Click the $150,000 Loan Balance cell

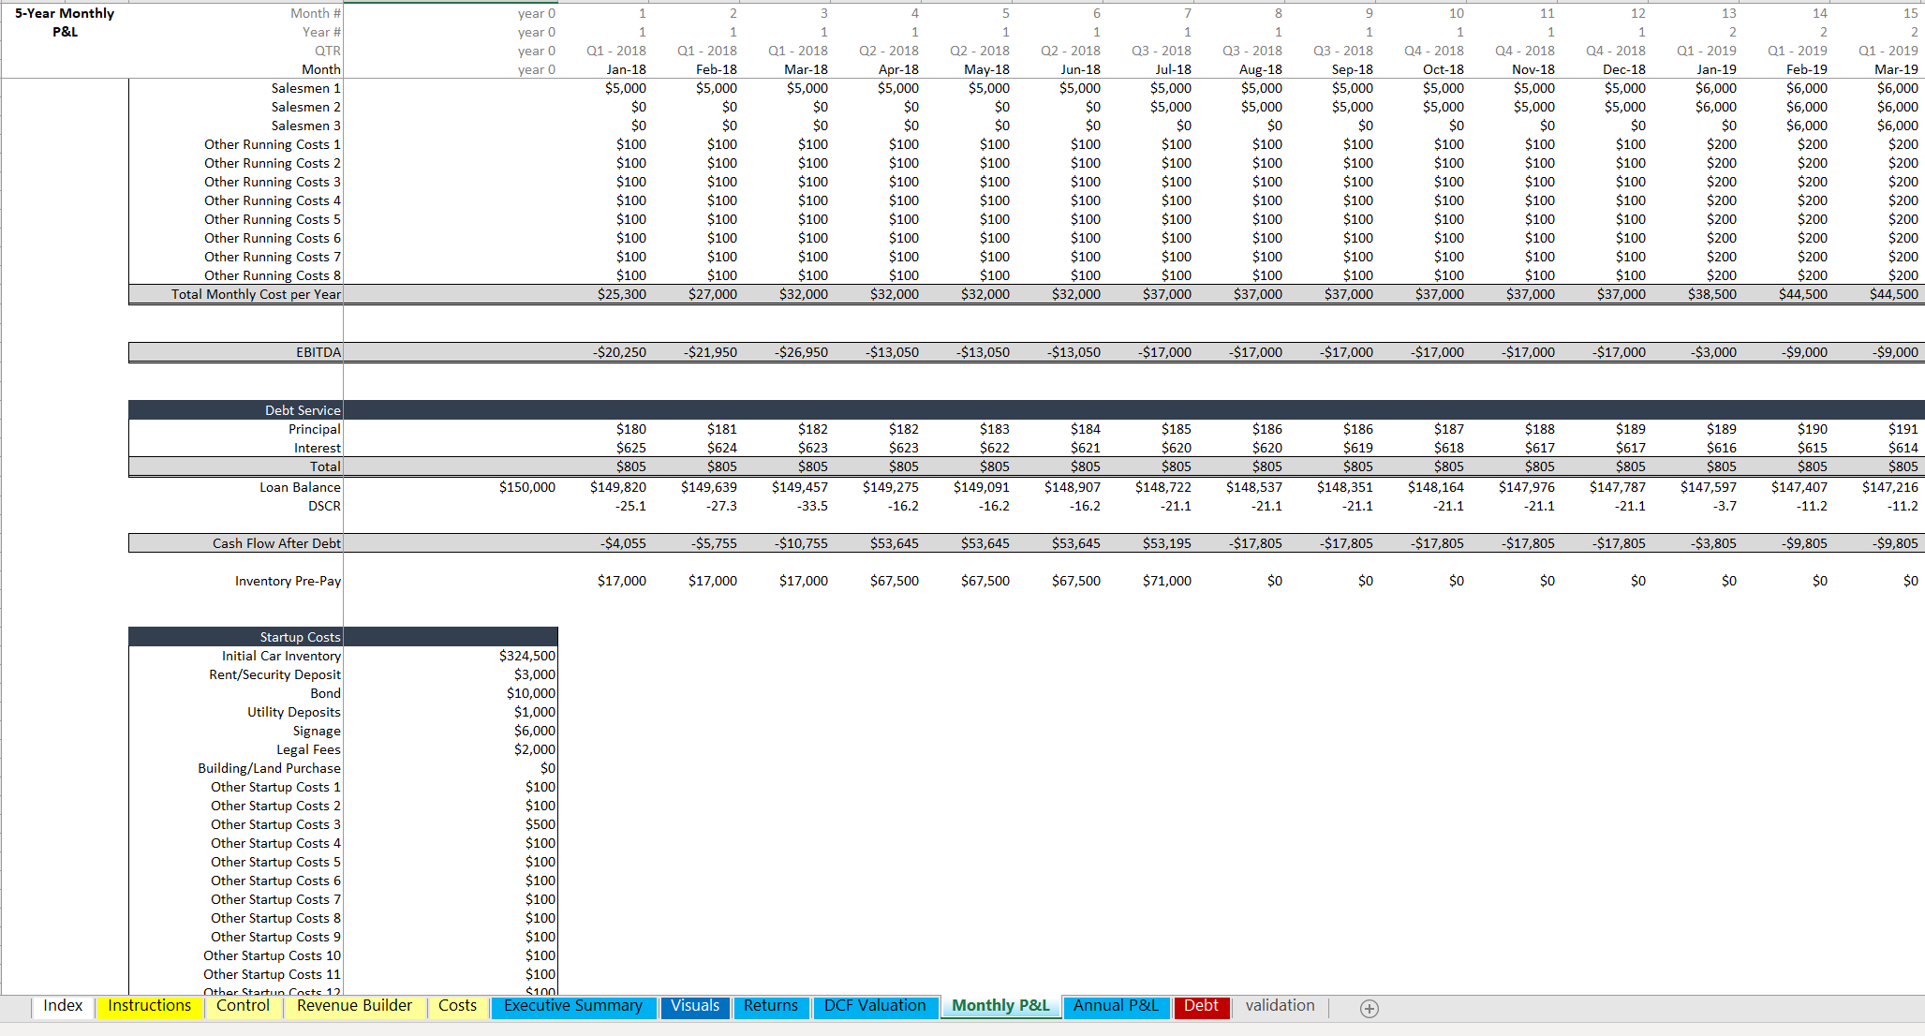point(526,487)
